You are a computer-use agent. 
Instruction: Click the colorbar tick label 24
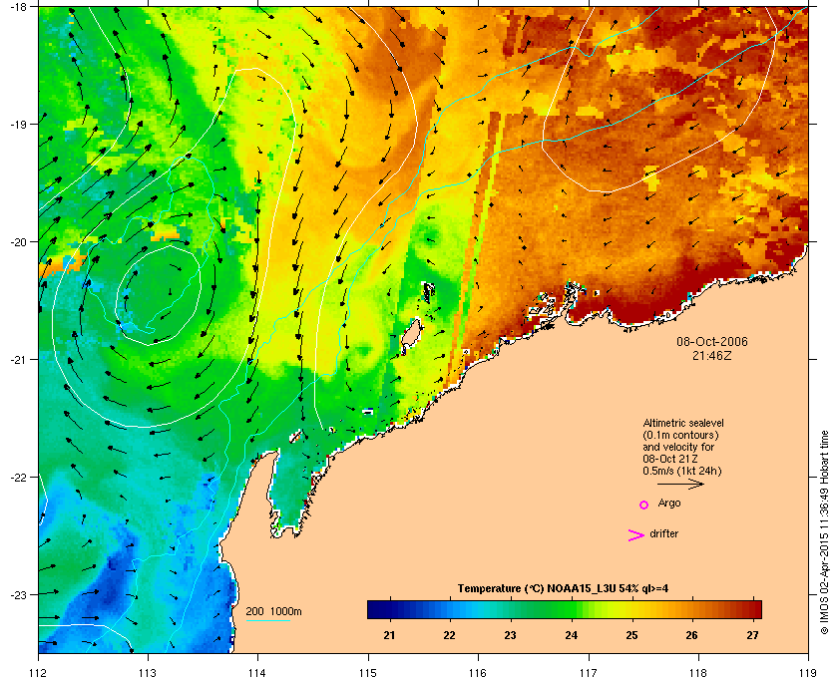click(x=572, y=635)
